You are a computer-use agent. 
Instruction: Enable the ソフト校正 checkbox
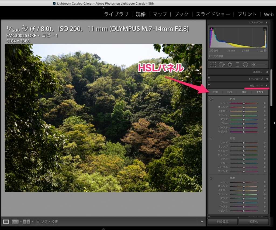(x=38, y=222)
